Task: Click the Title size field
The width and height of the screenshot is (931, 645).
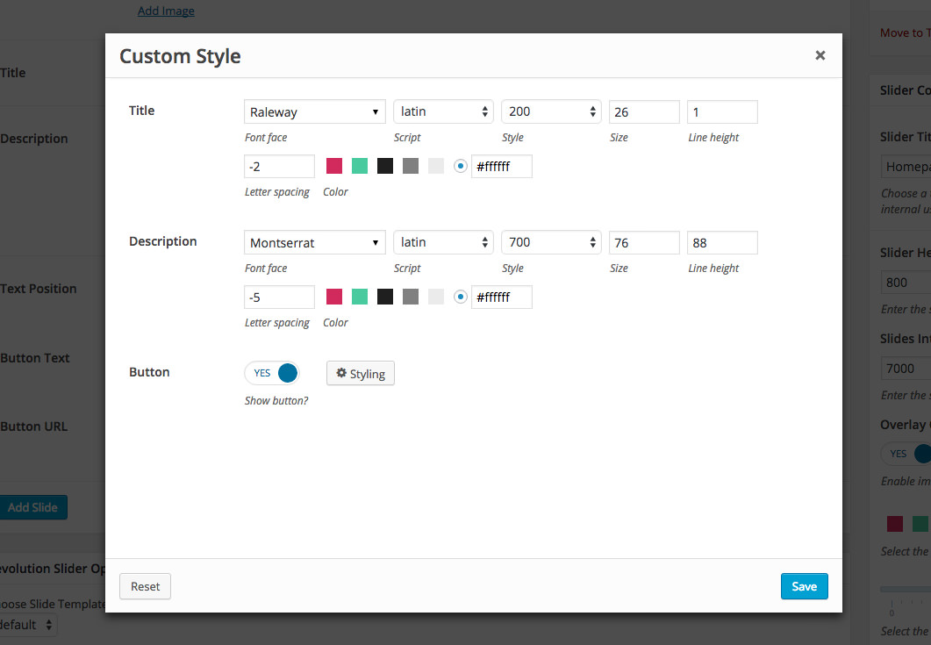Action: point(644,111)
